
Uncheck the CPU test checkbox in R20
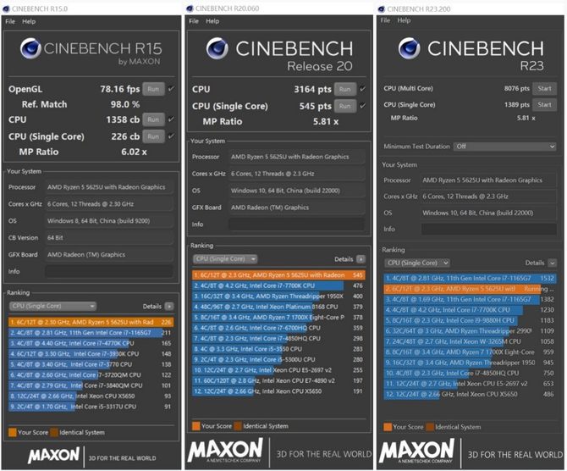point(362,88)
